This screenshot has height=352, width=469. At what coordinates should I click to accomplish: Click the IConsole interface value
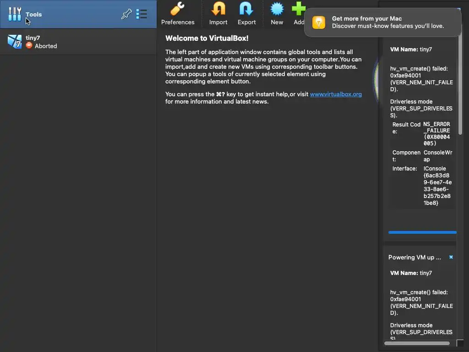click(x=437, y=186)
